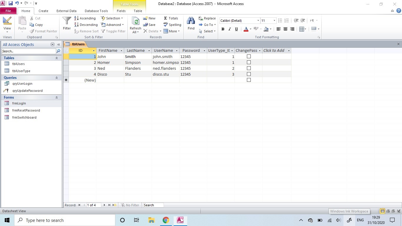Click the record Search box at bottom
The image size is (402, 226).
[153, 205]
